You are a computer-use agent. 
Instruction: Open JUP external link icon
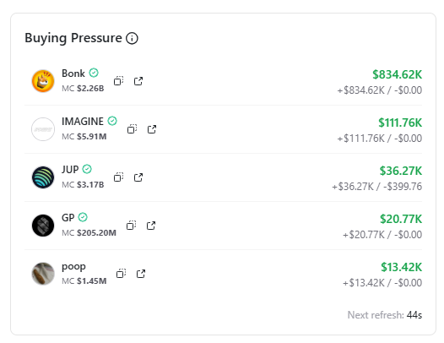coord(138,177)
